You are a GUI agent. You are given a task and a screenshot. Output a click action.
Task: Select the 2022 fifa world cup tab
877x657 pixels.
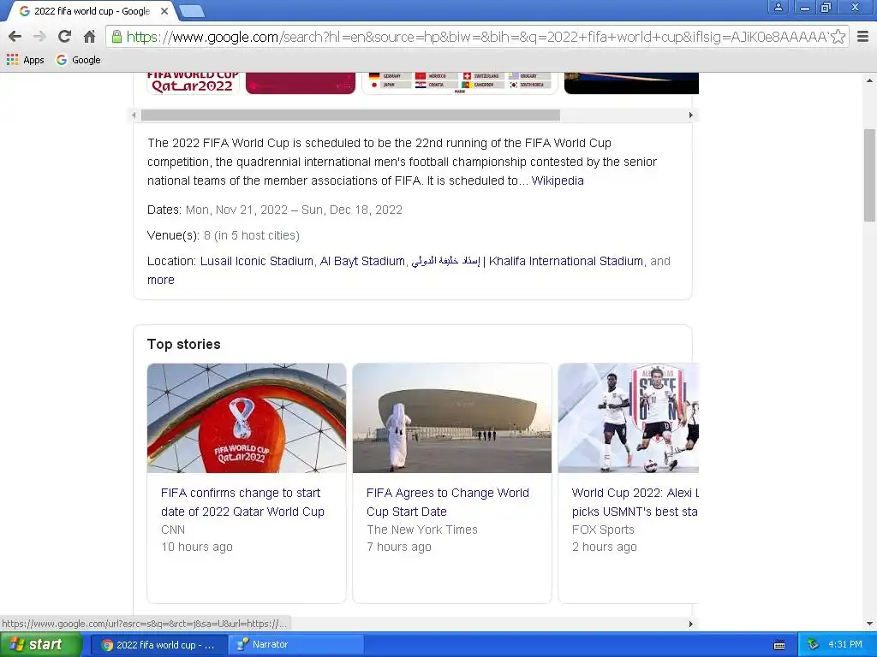[x=92, y=11]
